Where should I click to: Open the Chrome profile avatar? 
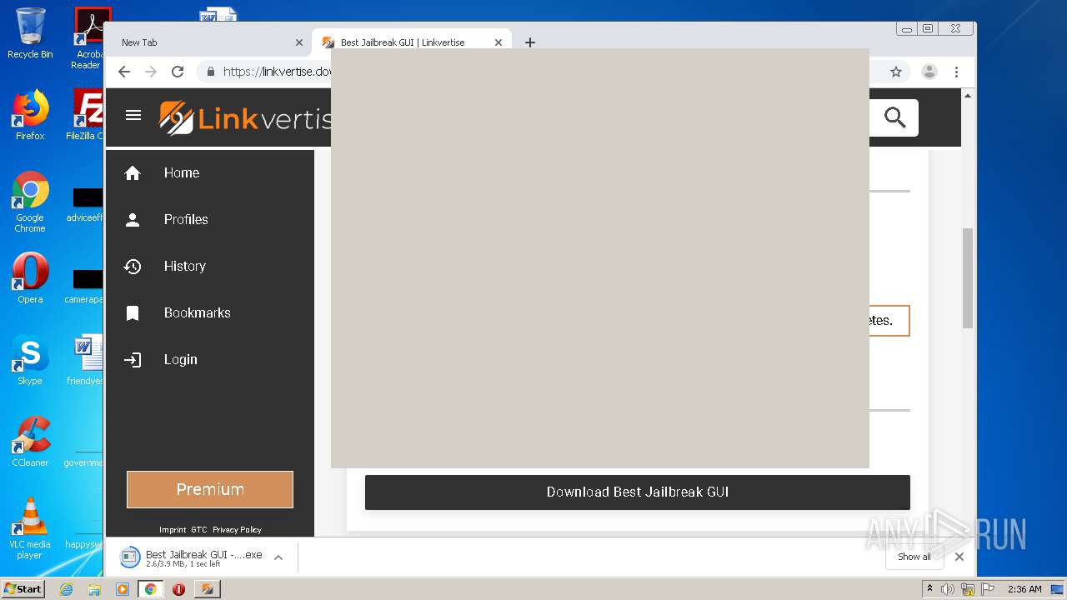[x=929, y=72]
